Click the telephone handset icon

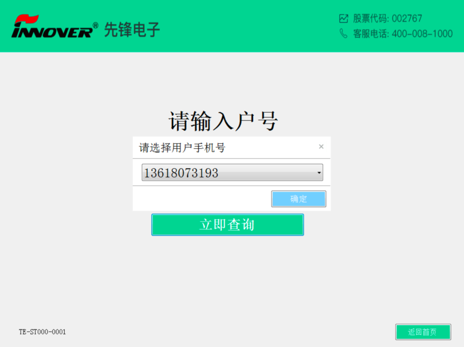[x=343, y=33]
